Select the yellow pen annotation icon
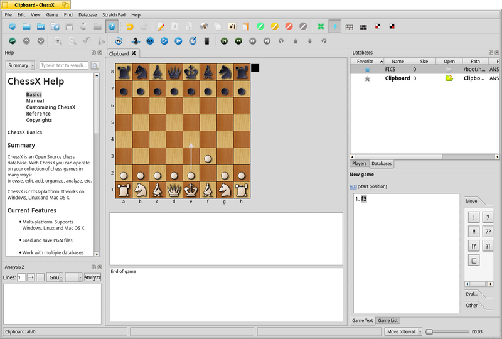 point(275,26)
